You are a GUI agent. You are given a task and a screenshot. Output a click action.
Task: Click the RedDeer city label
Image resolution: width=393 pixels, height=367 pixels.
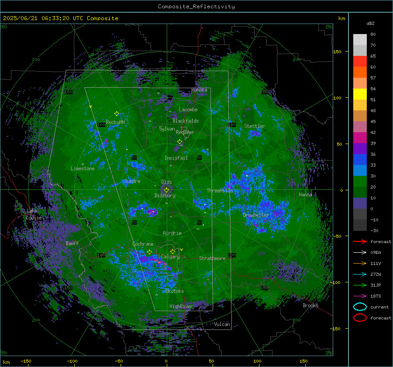pos(185,132)
